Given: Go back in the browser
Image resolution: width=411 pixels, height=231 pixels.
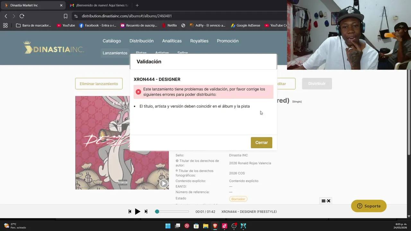Looking at the screenshot, I should [x=6, y=16].
